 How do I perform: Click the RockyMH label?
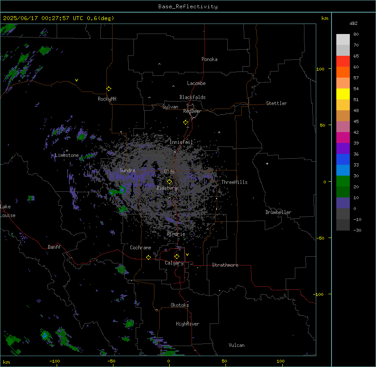(x=107, y=99)
